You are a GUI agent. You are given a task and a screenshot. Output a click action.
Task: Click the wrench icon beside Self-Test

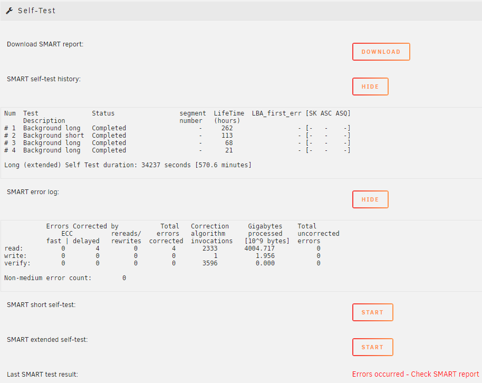[9, 11]
